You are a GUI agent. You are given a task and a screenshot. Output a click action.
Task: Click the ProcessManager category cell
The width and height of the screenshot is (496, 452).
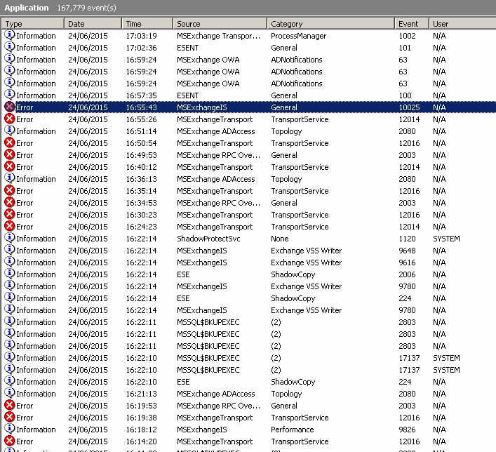tap(298, 36)
